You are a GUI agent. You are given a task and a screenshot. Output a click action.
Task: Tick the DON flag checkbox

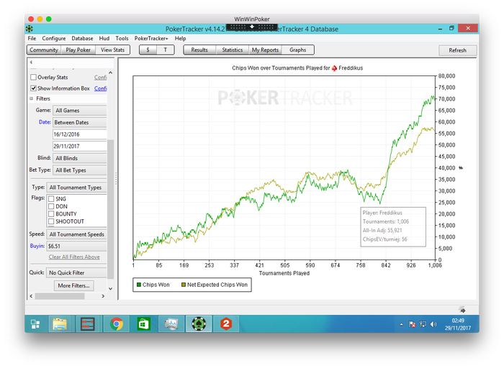[51, 206]
